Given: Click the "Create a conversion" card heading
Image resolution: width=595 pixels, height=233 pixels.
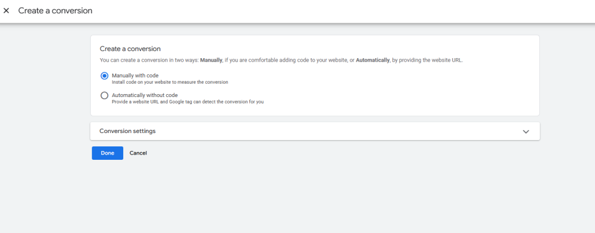Looking at the screenshot, I should click(x=130, y=49).
